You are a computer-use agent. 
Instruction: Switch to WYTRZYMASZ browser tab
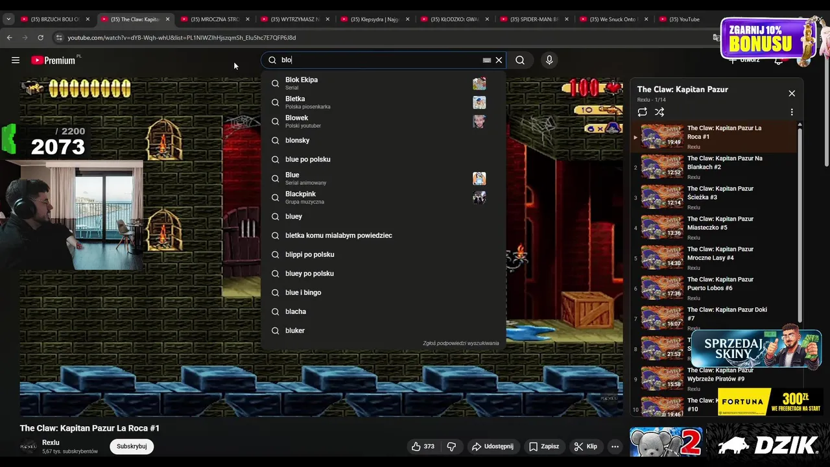tap(294, 19)
